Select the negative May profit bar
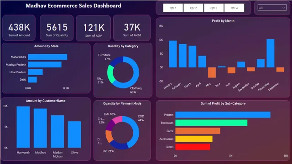This screenshot has height=164, width=292. pyautogui.click(x=212, y=72)
